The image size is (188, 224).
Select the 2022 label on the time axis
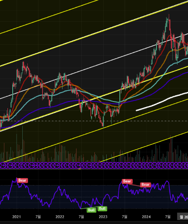60,217
